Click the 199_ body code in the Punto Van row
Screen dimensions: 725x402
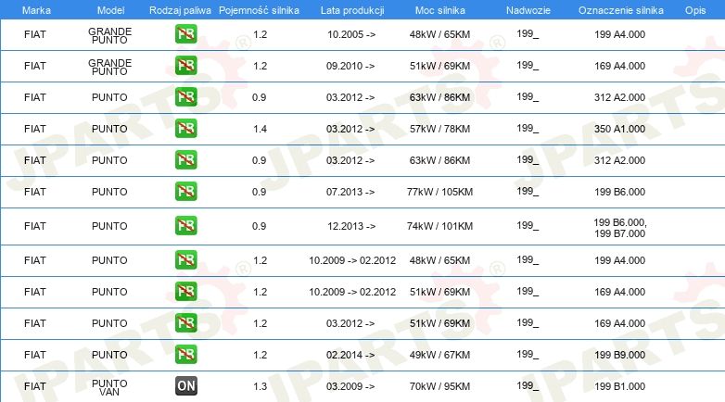(528, 386)
